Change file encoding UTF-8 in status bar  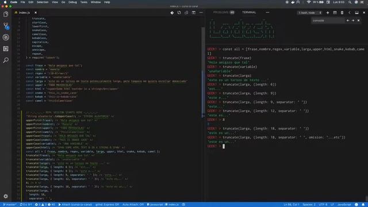pyautogui.click(x=323, y=205)
